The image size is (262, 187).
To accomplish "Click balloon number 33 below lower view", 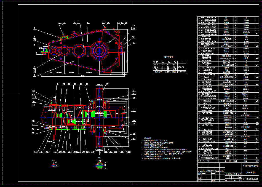I will click(93, 152).
